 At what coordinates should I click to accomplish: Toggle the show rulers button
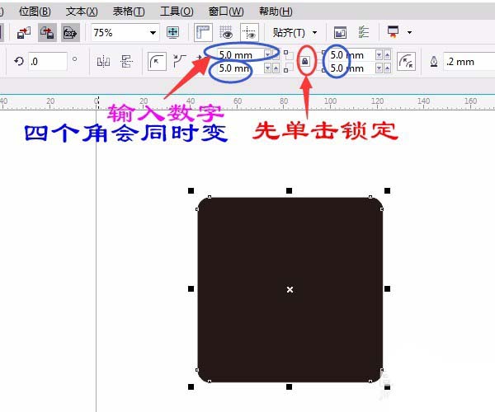coord(203,32)
